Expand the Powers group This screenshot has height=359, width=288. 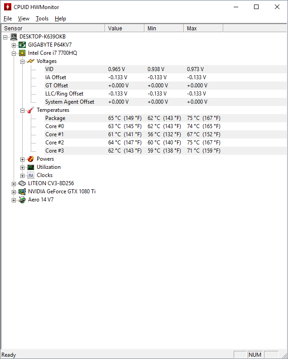click(22, 160)
